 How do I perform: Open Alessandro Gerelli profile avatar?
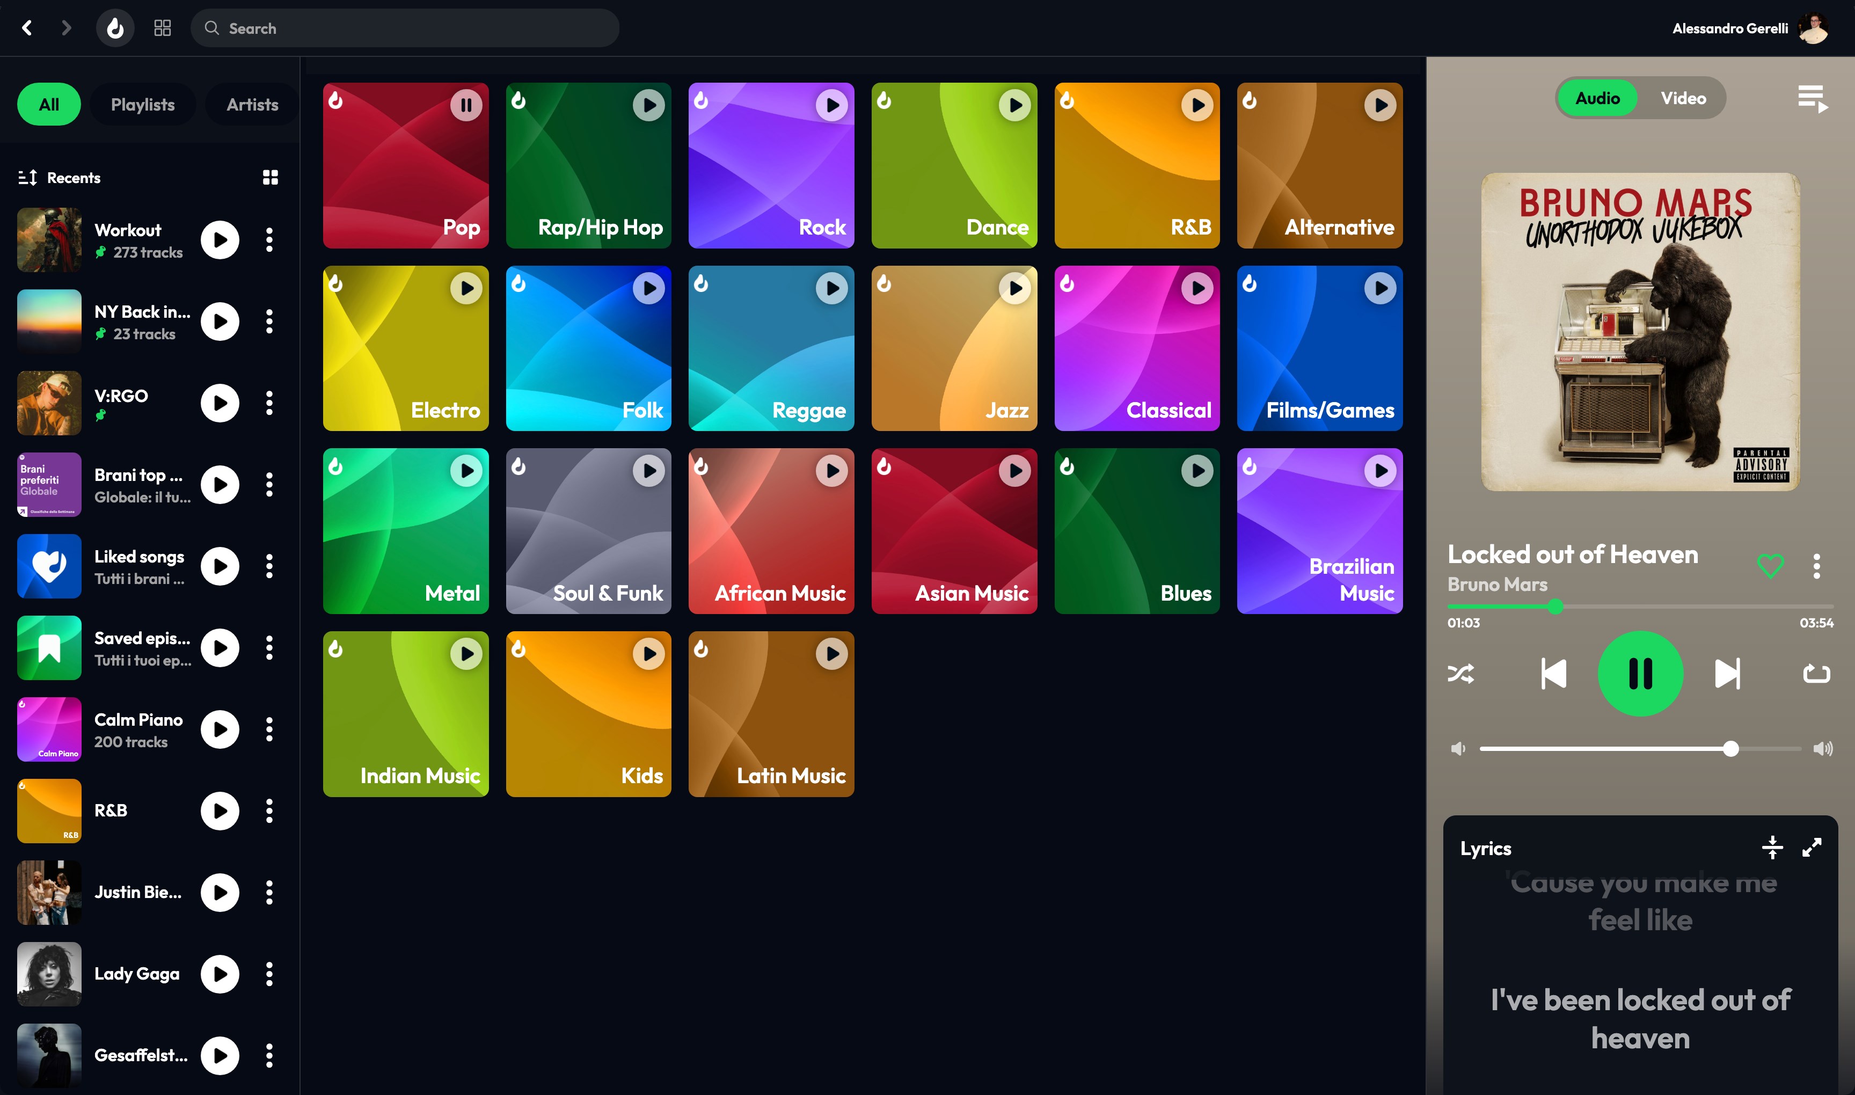pos(1813,28)
